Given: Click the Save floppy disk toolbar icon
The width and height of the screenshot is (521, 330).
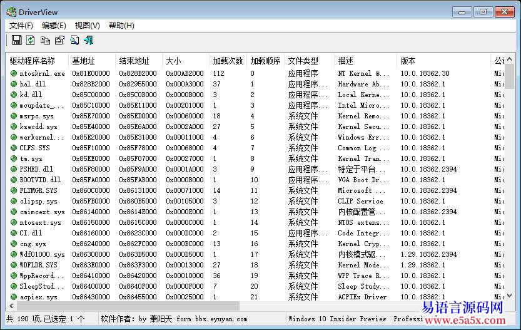Looking at the screenshot, I should pos(16,40).
